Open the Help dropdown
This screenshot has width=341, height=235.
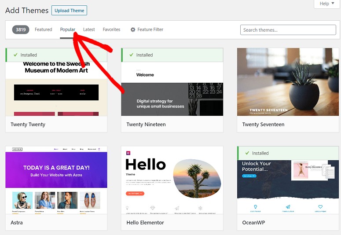tap(326, 4)
